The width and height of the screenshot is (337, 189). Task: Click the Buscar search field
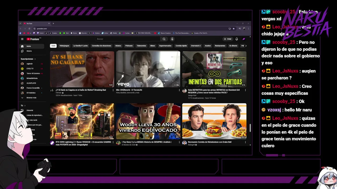128,39
